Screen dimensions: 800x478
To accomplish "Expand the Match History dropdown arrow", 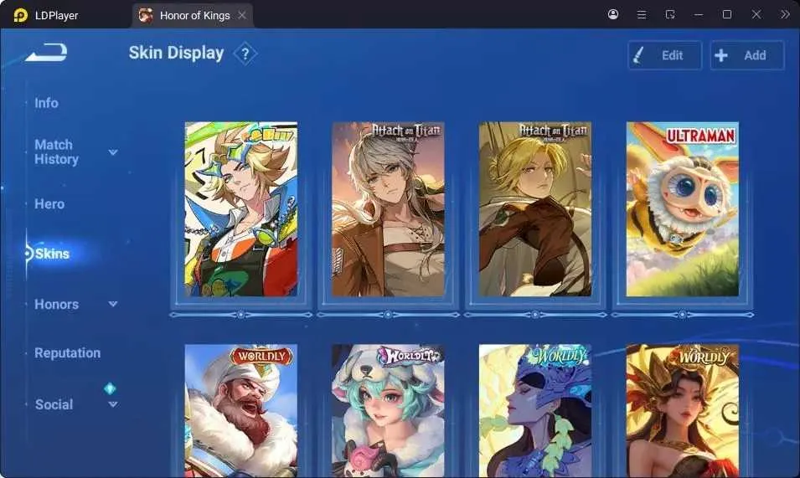I will point(113,152).
